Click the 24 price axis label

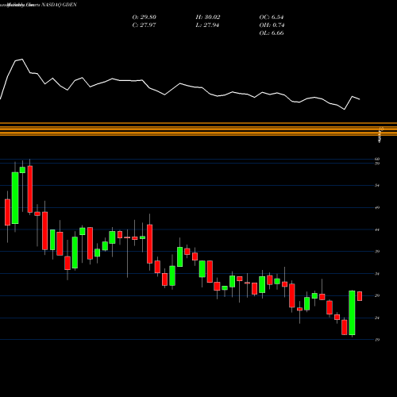click(377, 318)
